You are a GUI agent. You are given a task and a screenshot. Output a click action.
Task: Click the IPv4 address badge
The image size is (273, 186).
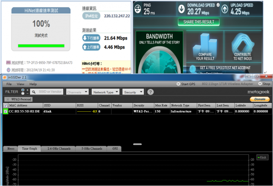click(x=91, y=16)
